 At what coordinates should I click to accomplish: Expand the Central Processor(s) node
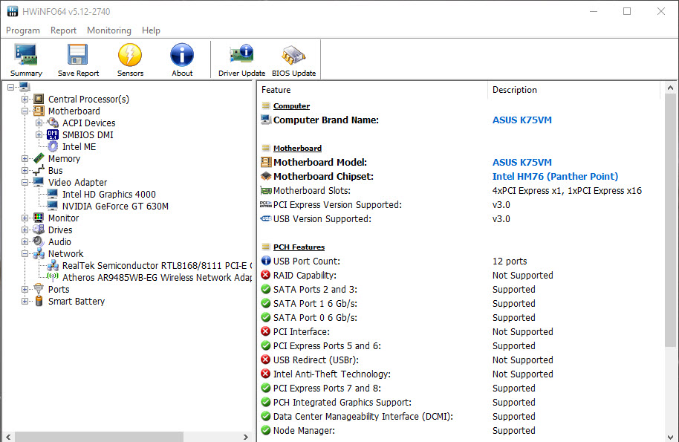(25, 99)
